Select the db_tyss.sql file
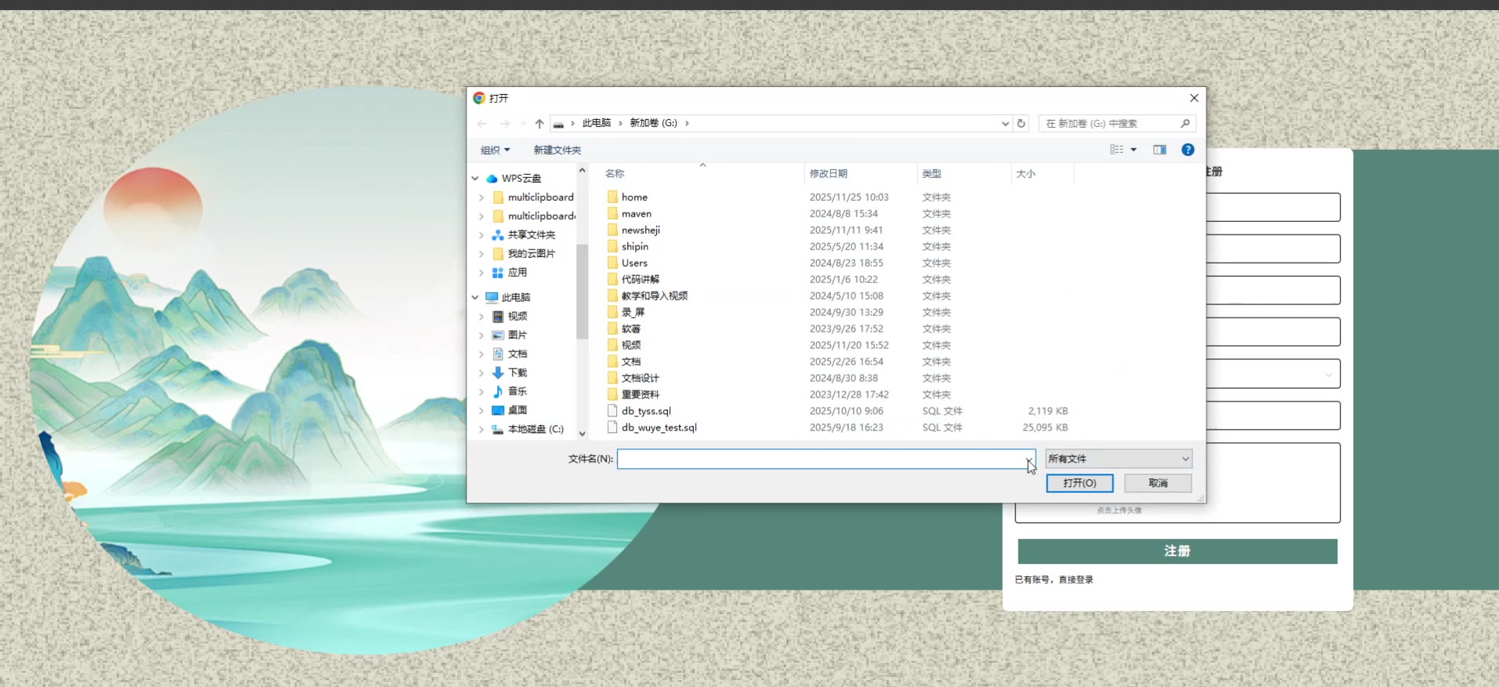 [x=646, y=411]
